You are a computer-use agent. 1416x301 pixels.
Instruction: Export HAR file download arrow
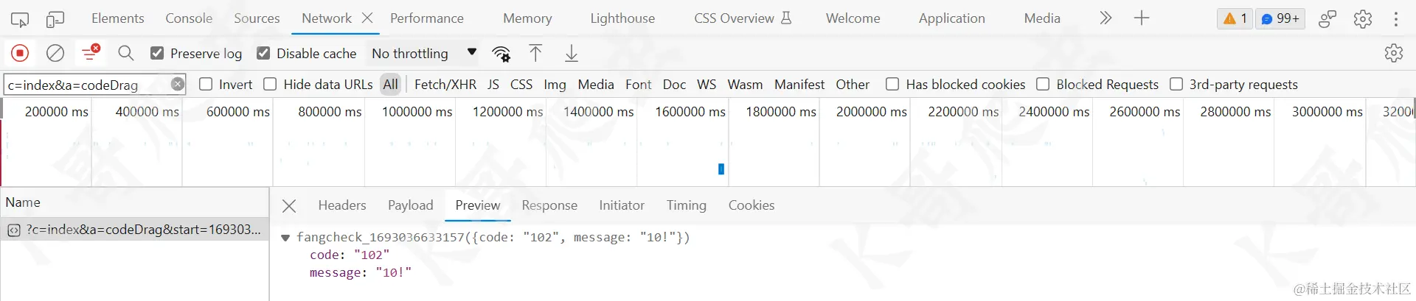572,53
